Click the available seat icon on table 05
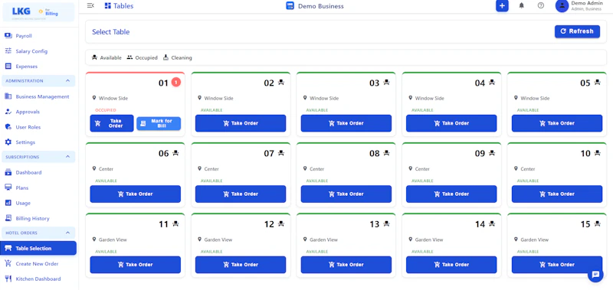 tap(597, 83)
